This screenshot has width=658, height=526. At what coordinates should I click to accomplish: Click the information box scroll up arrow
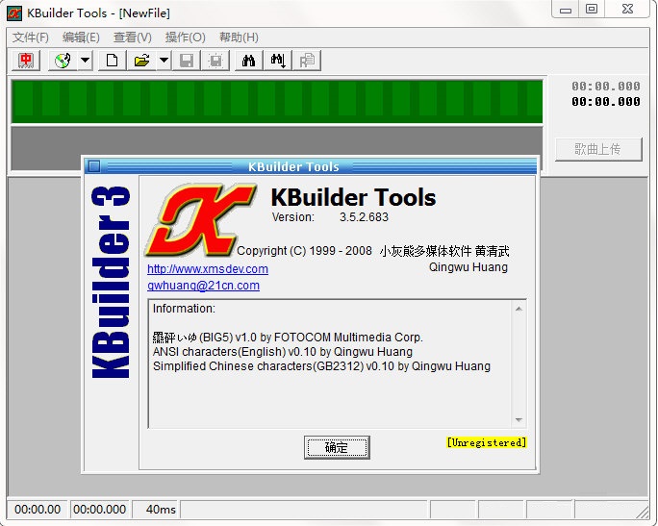[519, 309]
